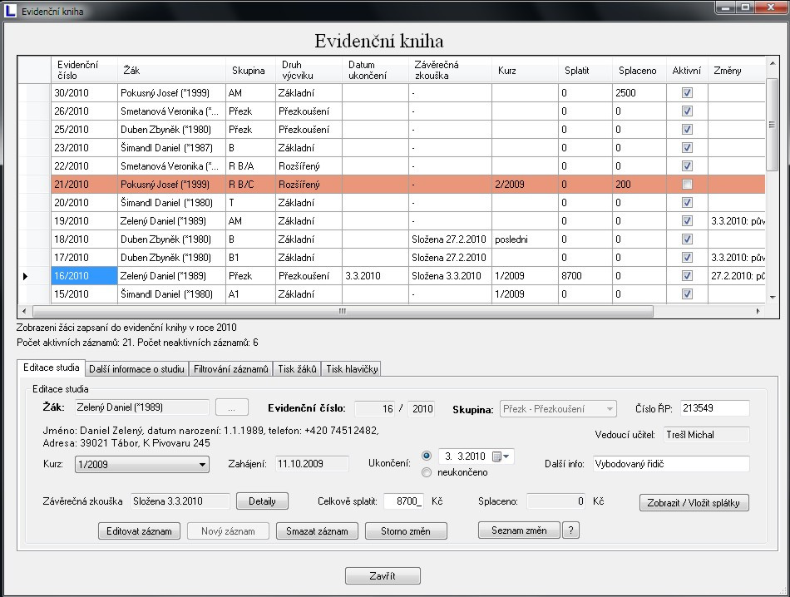Click Zobrazit / Vložit splátky button
790x597 pixels.
pyautogui.click(x=694, y=503)
